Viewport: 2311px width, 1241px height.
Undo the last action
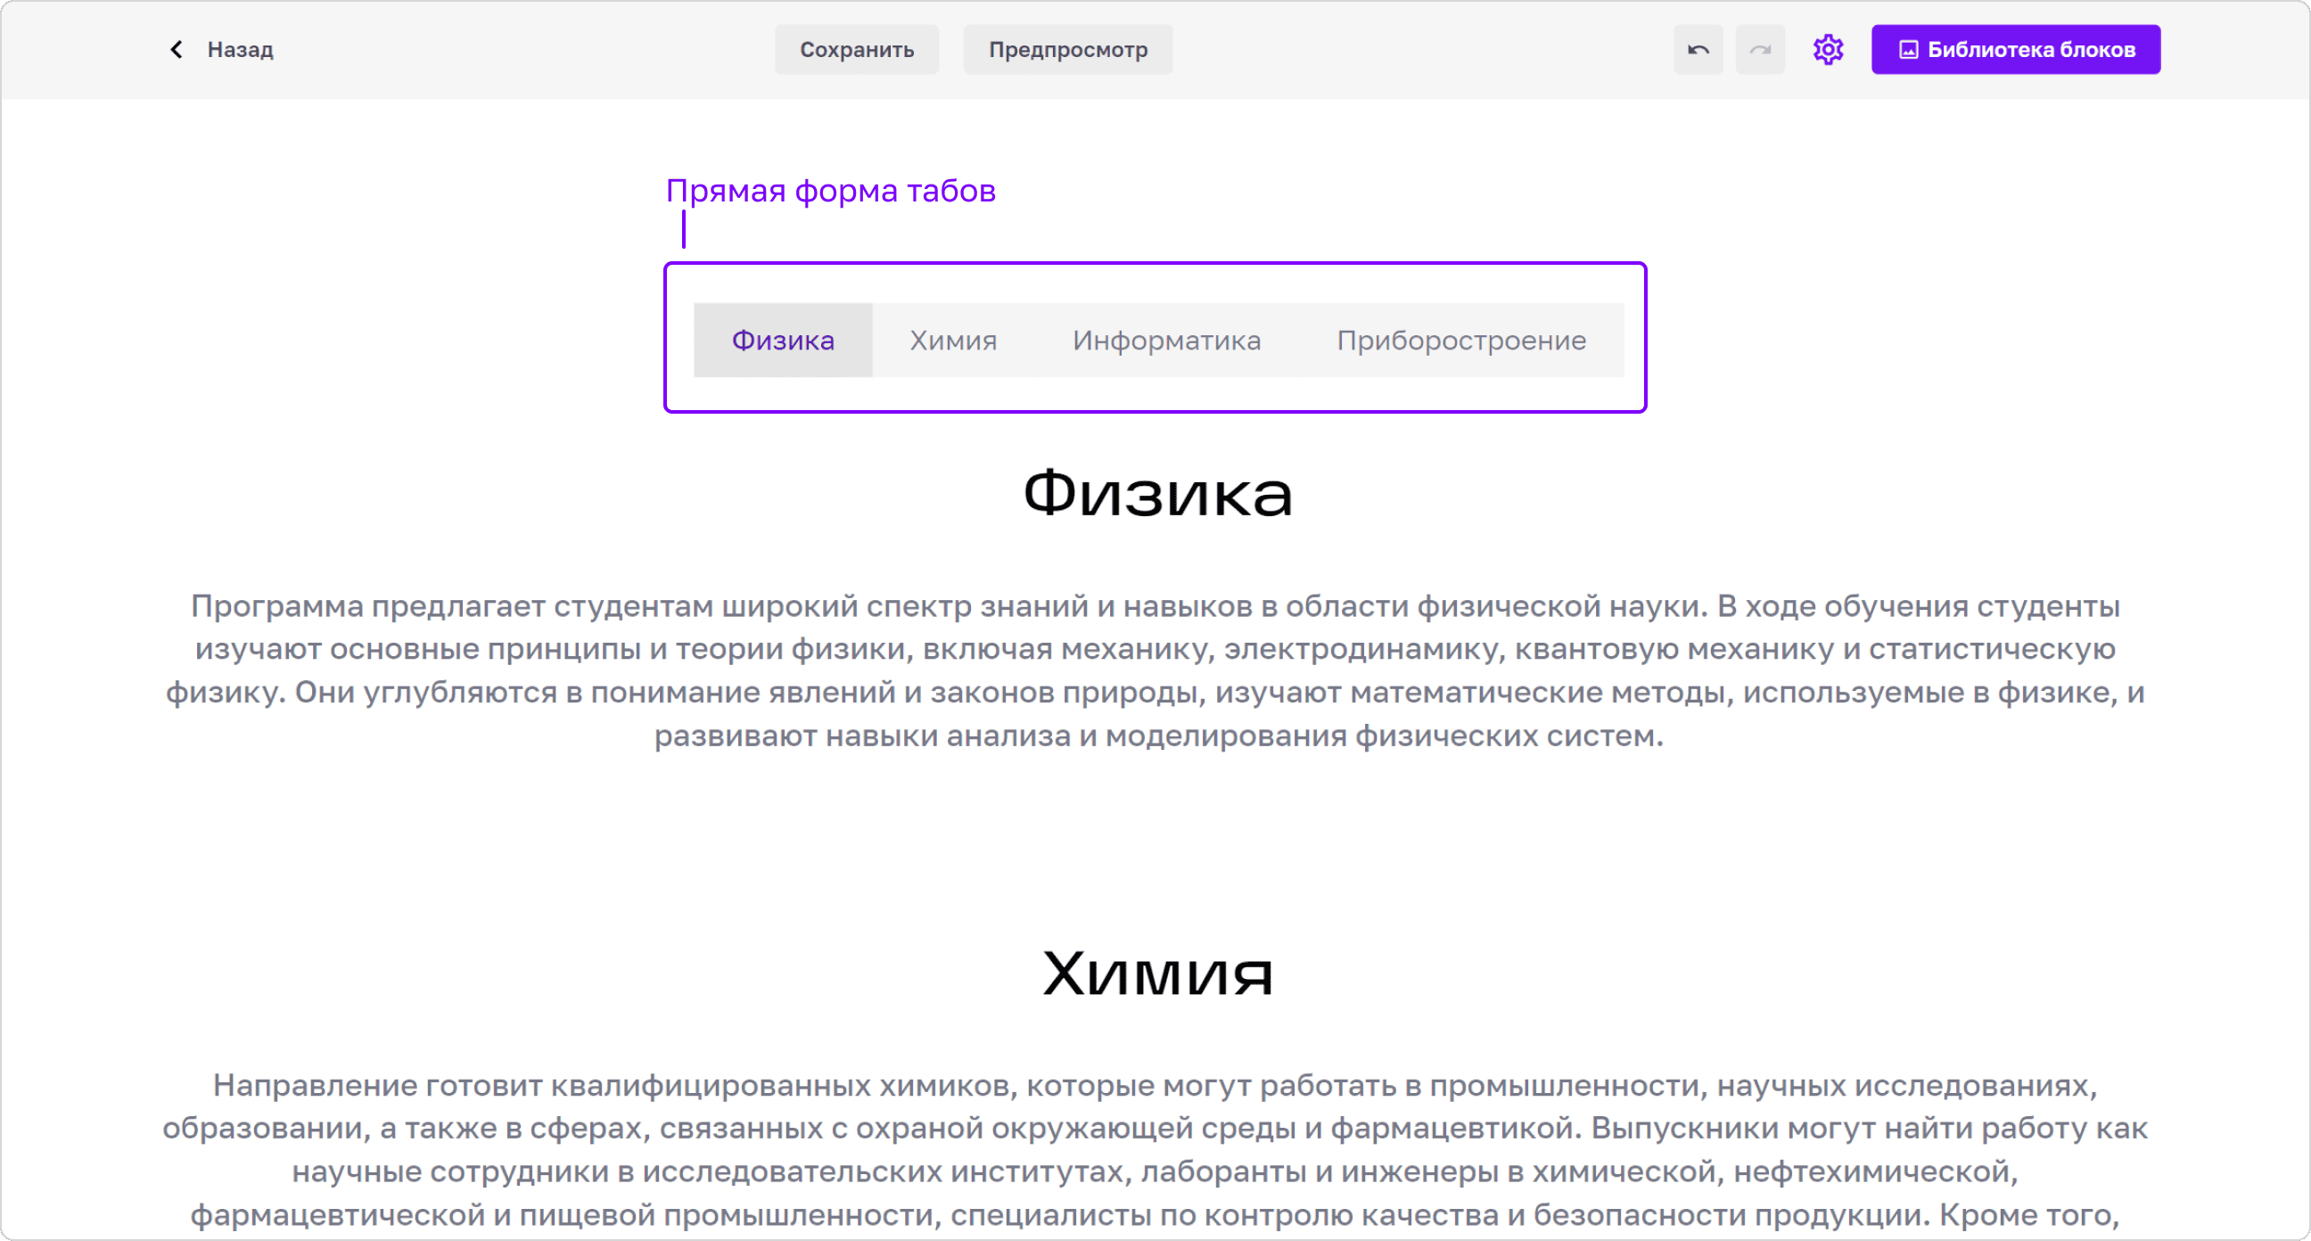pos(1698,49)
